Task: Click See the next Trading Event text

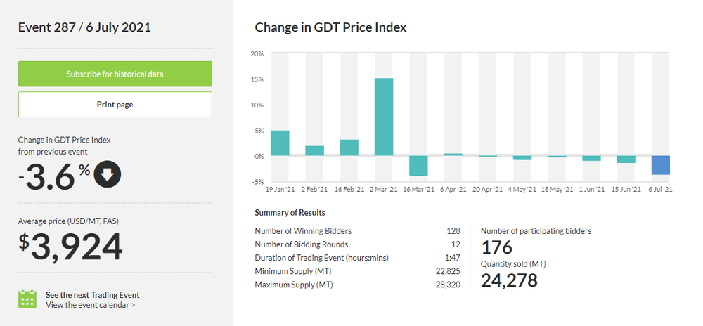Action: tap(92, 295)
